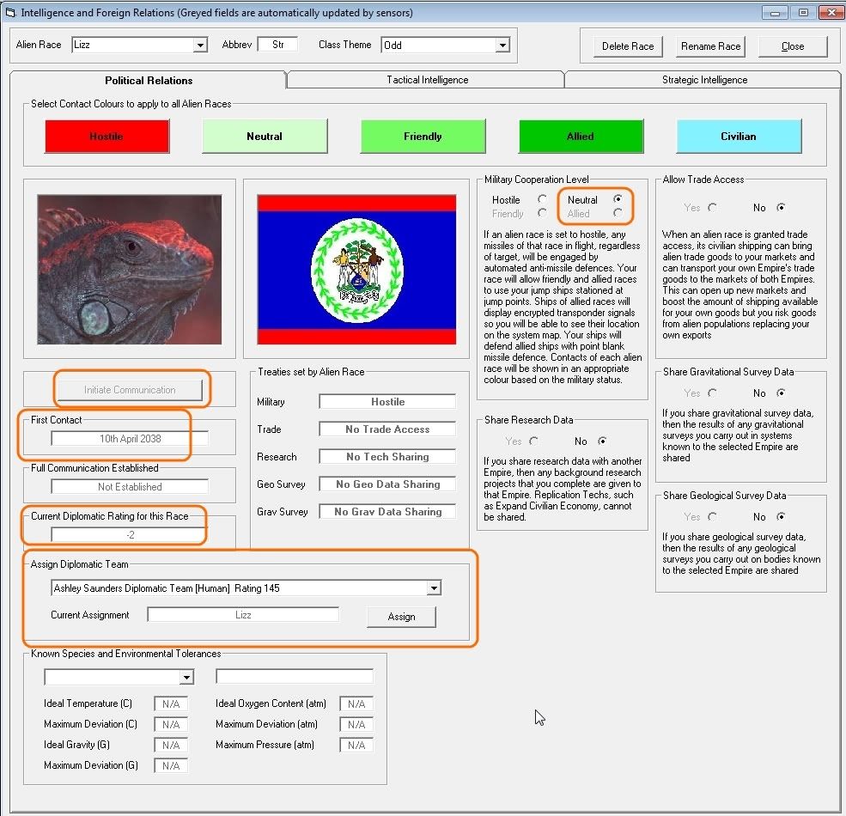The image size is (846, 816).
Task: Click the Full Communication Established field
Action: click(130, 487)
